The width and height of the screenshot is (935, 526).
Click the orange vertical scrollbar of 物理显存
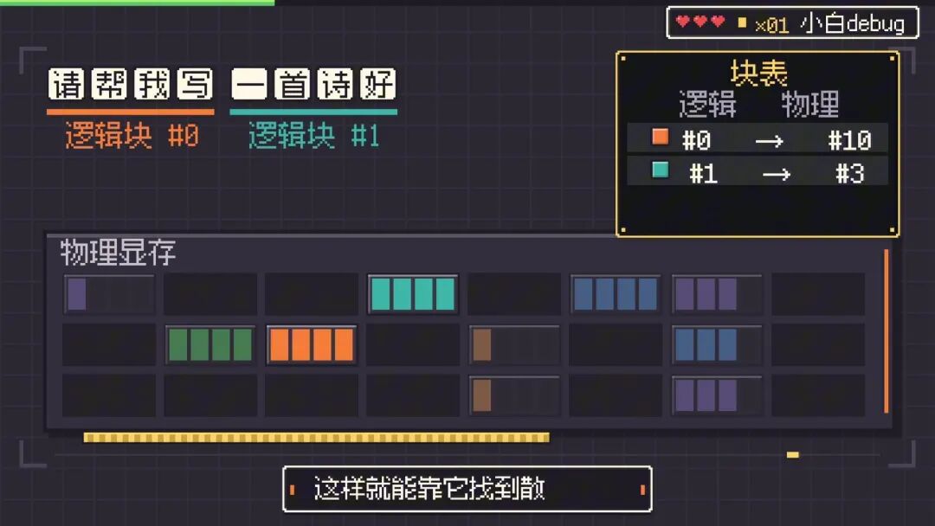887,331
